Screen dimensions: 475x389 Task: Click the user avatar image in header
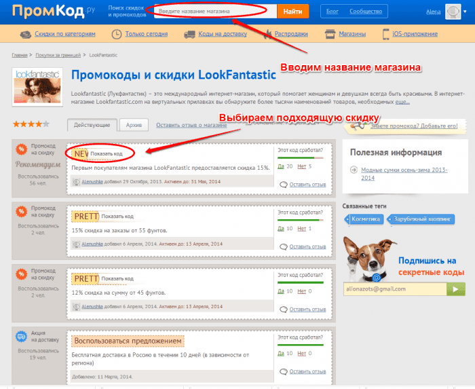[x=453, y=12]
